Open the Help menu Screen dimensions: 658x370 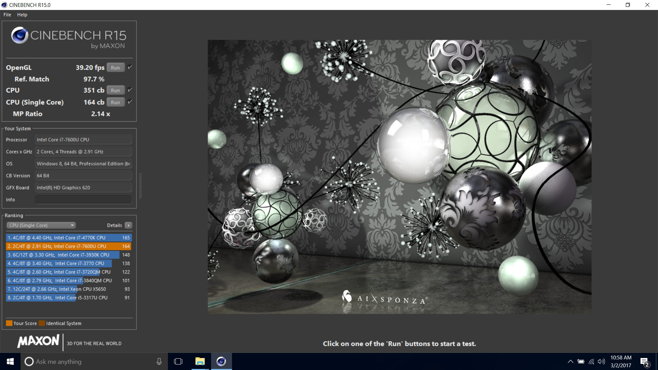tap(22, 15)
